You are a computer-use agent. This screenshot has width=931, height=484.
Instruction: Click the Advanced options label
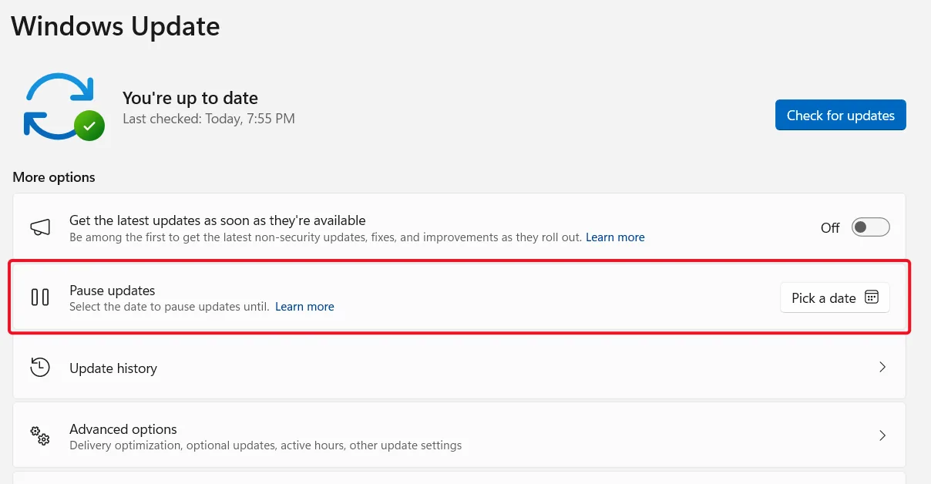123,429
